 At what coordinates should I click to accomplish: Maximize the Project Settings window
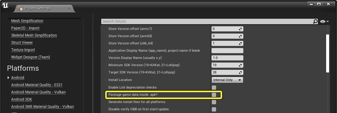(319, 4)
